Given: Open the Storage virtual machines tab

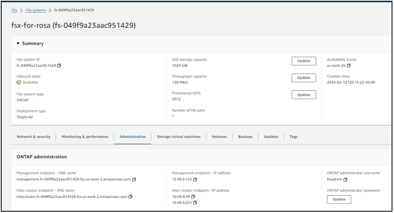Looking at the screenshot, I should (x=179, y=137).
